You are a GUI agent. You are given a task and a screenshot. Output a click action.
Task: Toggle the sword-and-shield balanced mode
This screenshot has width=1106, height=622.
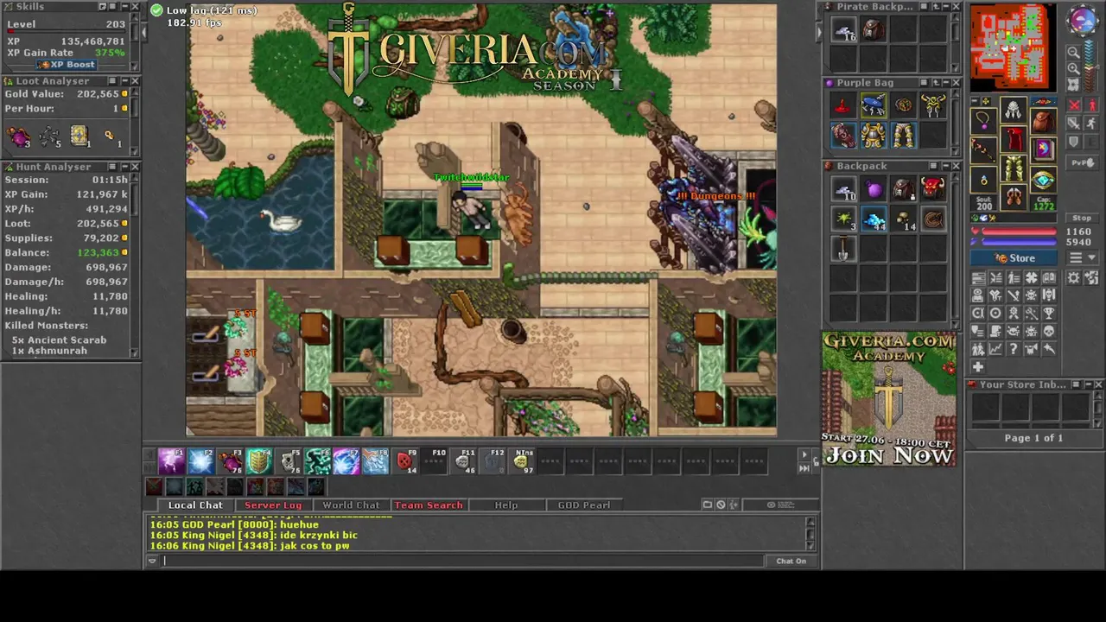(1074, 123)
